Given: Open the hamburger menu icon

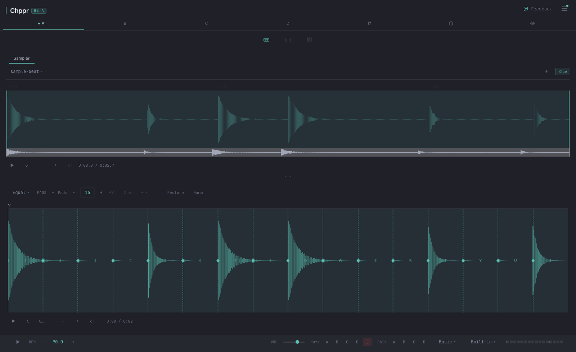Looking at the screenshot, I should [564, 9].
